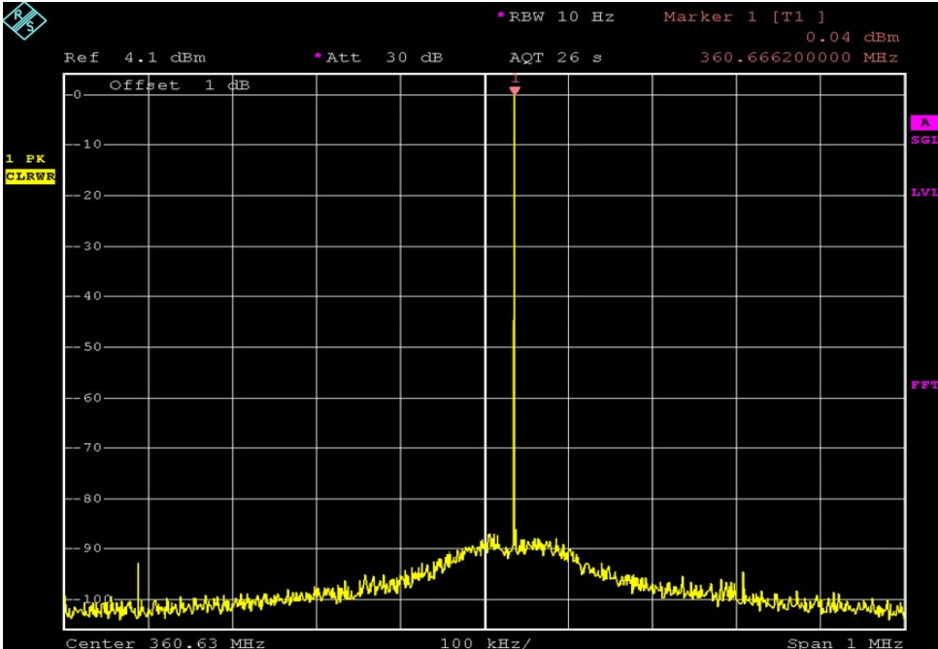The height and width of the screenshot is (649, 938).
Task: Toggle the highlighted CLRWR trace mode
Action: click(x=30, y=176)
